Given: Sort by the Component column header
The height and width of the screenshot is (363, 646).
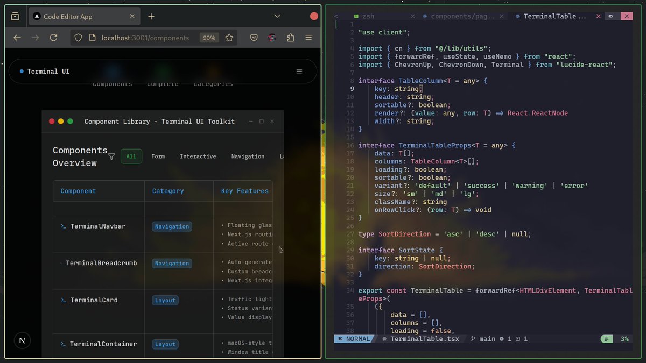Looking at the screenshot, I should coord(78,191).
